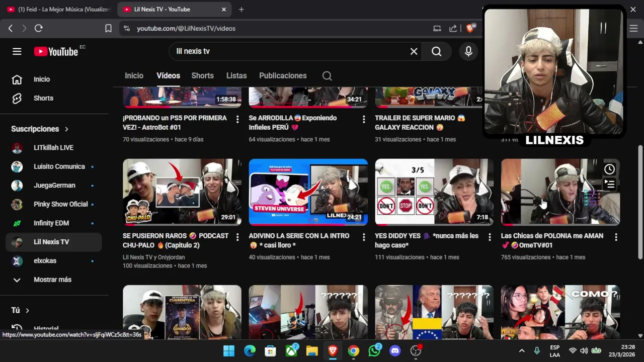
Task: Click the share icon in address bar
Action: pos(453,29)
